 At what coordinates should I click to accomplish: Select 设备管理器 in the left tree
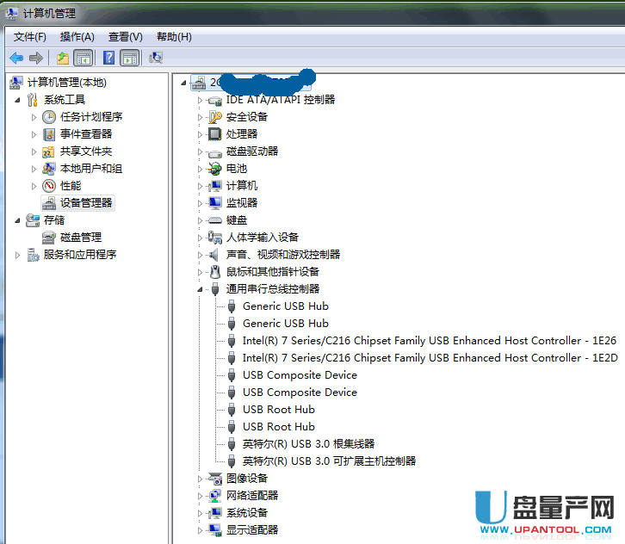pos(85,203)
